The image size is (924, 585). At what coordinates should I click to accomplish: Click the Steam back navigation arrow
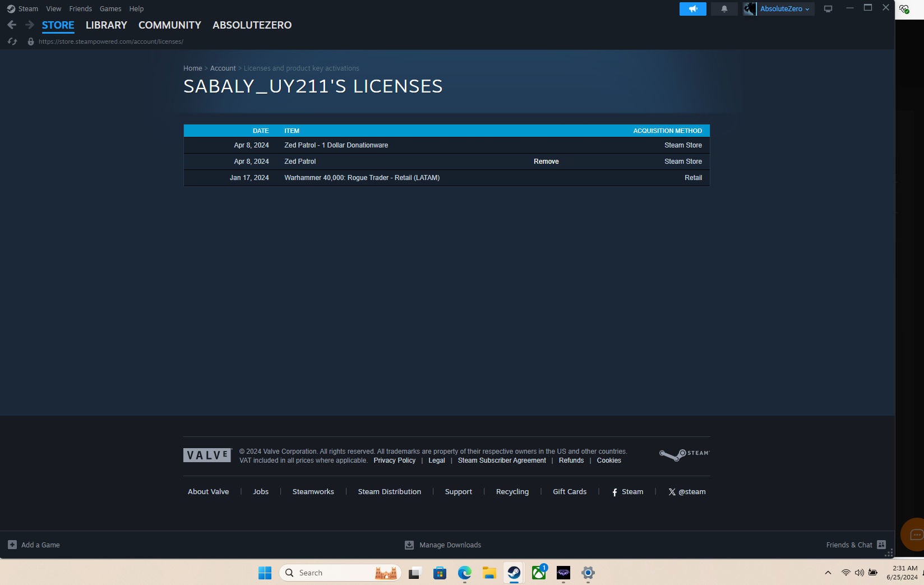pyautogui.click(x=12, y=25)
